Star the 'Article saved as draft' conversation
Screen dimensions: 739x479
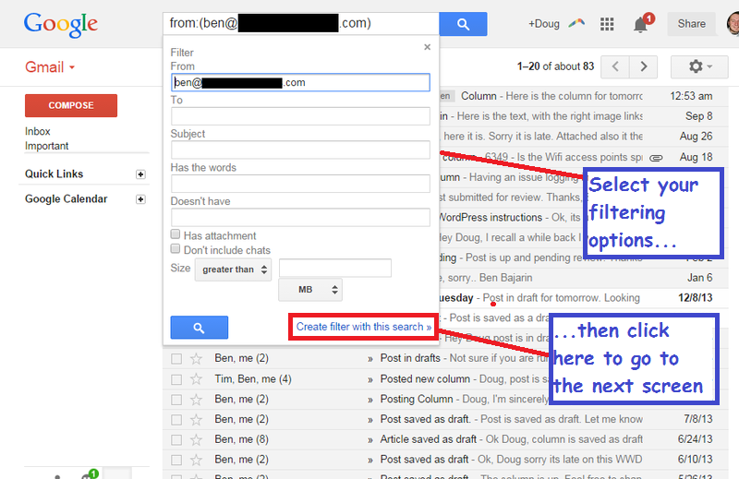coord(196,440)
